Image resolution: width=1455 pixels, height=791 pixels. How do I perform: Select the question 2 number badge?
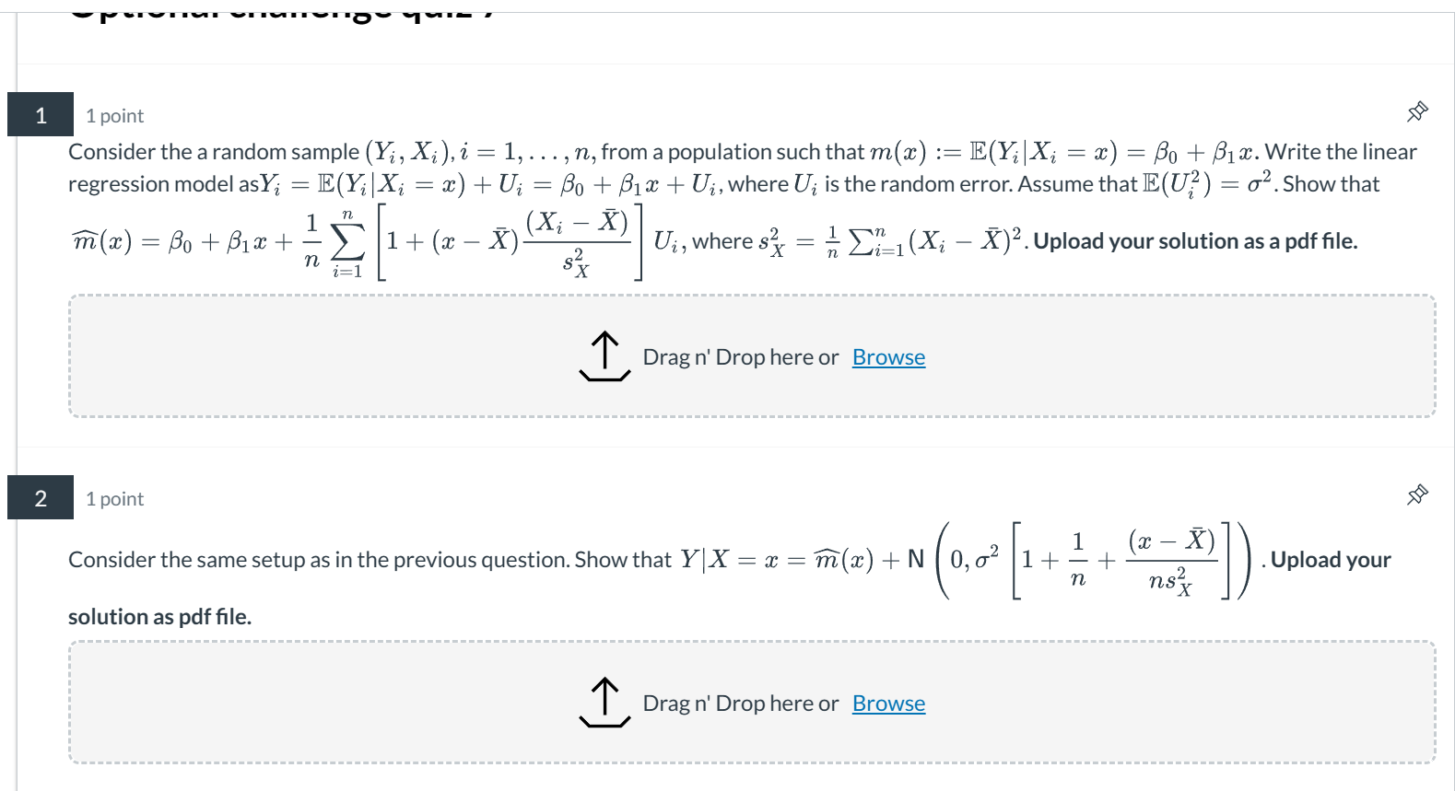pyautogui.click(x=40, y=497)
